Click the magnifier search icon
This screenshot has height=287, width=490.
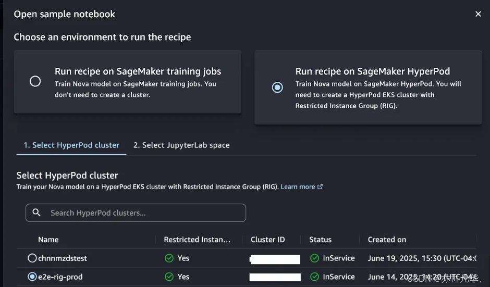point(36,213)
